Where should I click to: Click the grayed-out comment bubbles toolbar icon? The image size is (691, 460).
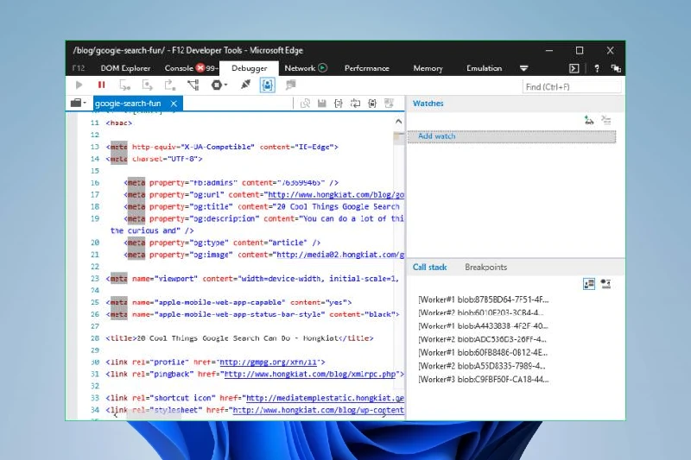click(290, 85)
